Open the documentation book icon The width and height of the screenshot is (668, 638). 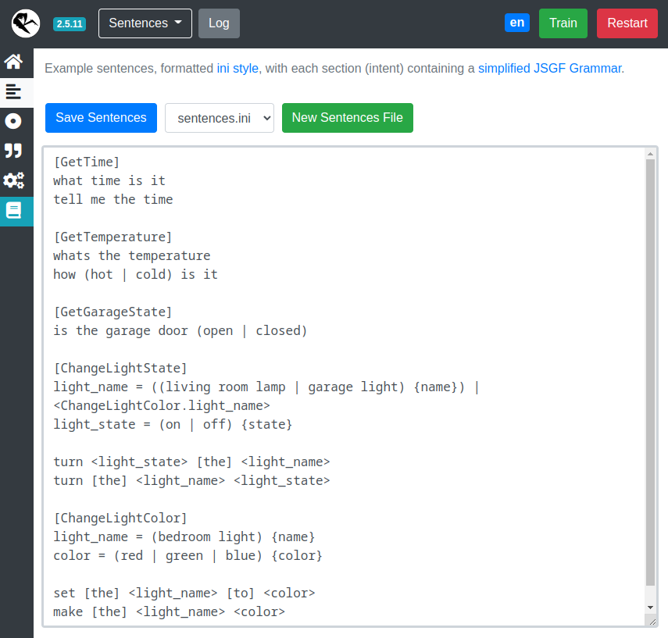[13, 211]
